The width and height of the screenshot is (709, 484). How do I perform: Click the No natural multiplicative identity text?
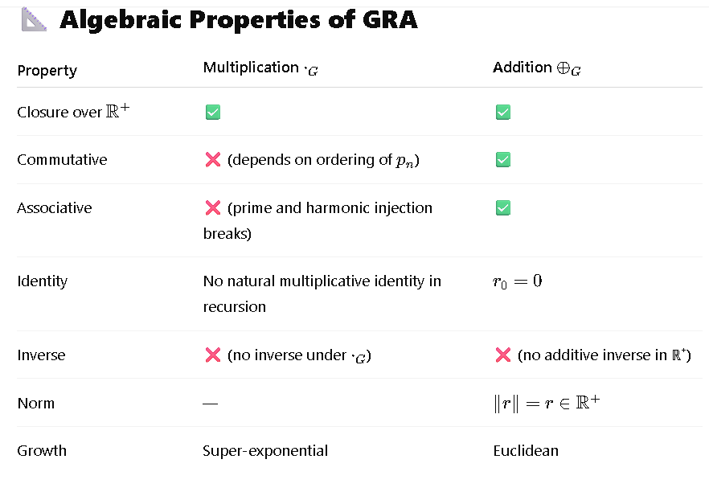coord(322,294)
